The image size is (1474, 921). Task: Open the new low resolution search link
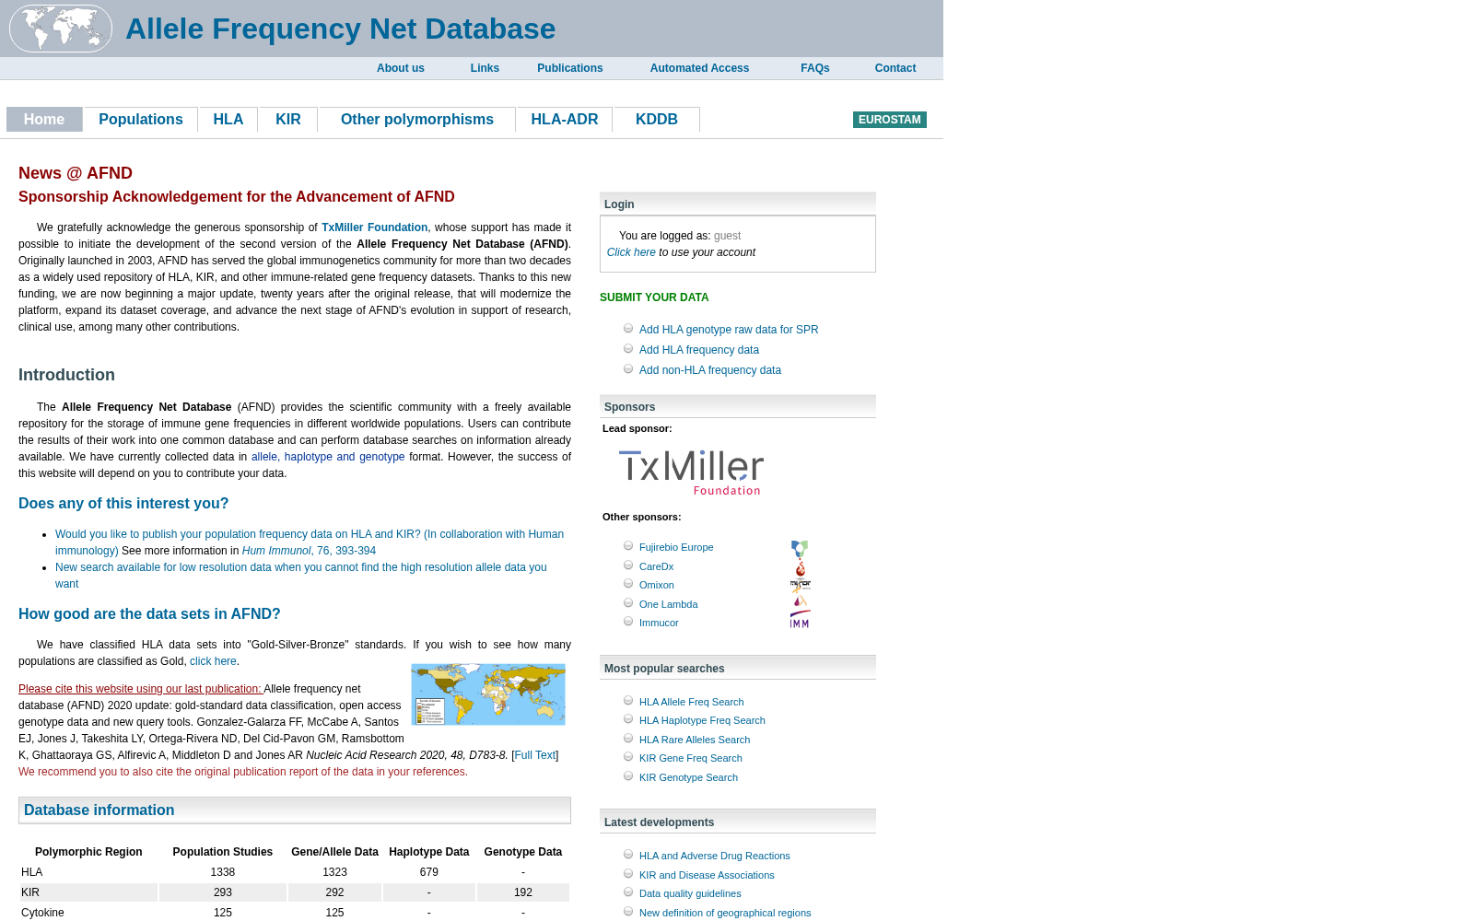click(301, 576)
